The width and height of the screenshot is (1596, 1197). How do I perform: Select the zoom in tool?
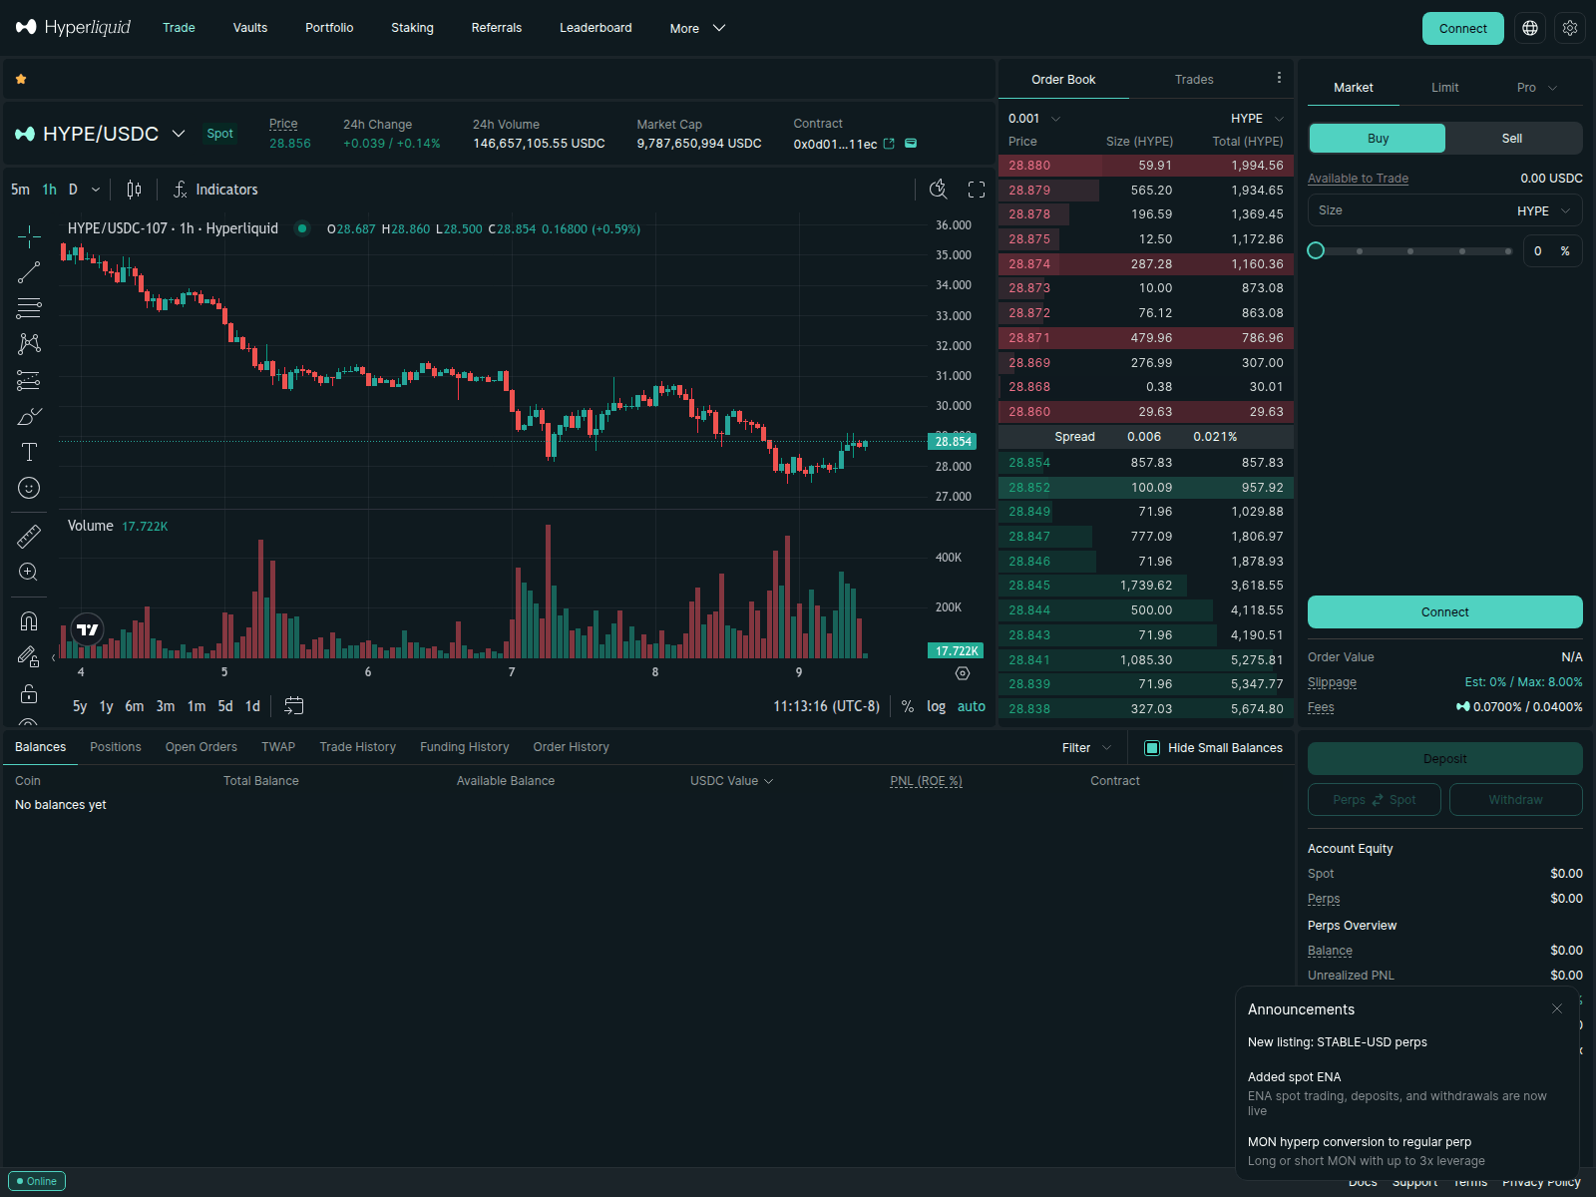point(29,573)
